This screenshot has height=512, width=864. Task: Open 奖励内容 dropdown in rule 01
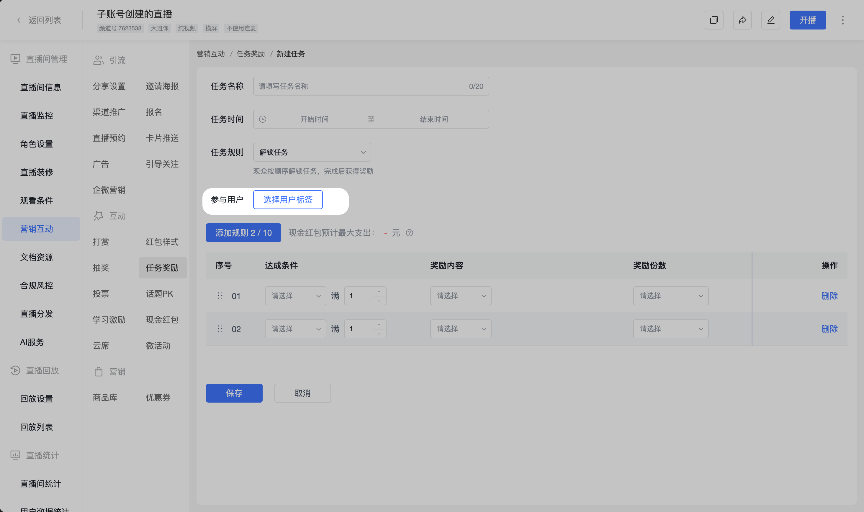[461, 296]
